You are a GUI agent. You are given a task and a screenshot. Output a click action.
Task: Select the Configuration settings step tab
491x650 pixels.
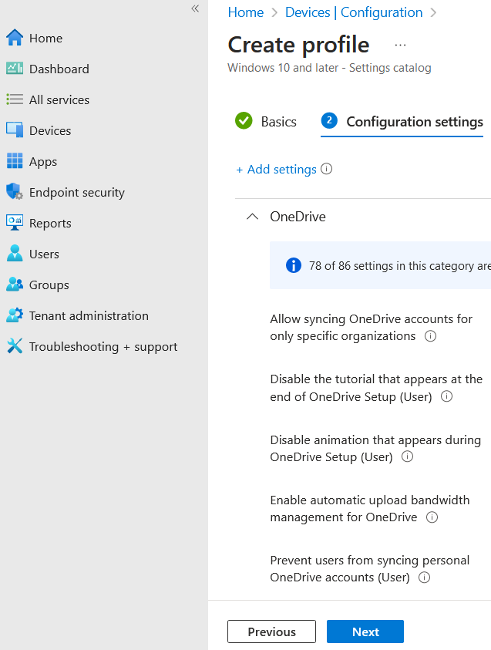pyautogui.click(x=402, y=122)
